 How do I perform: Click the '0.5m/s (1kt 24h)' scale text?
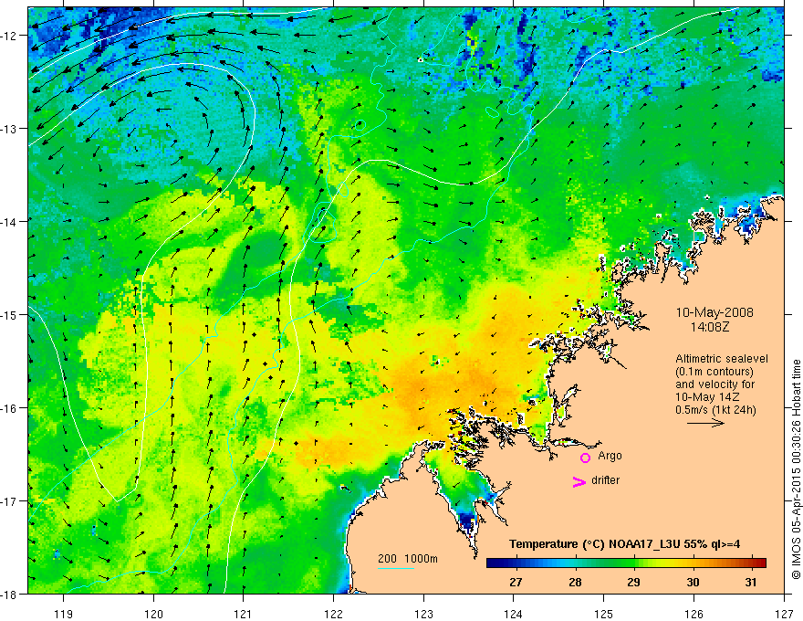[715, 410]
